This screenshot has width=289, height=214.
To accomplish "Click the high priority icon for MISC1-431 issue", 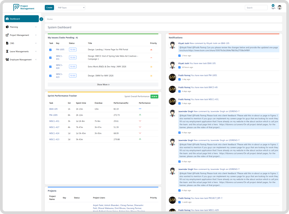I will coord(151,58).
